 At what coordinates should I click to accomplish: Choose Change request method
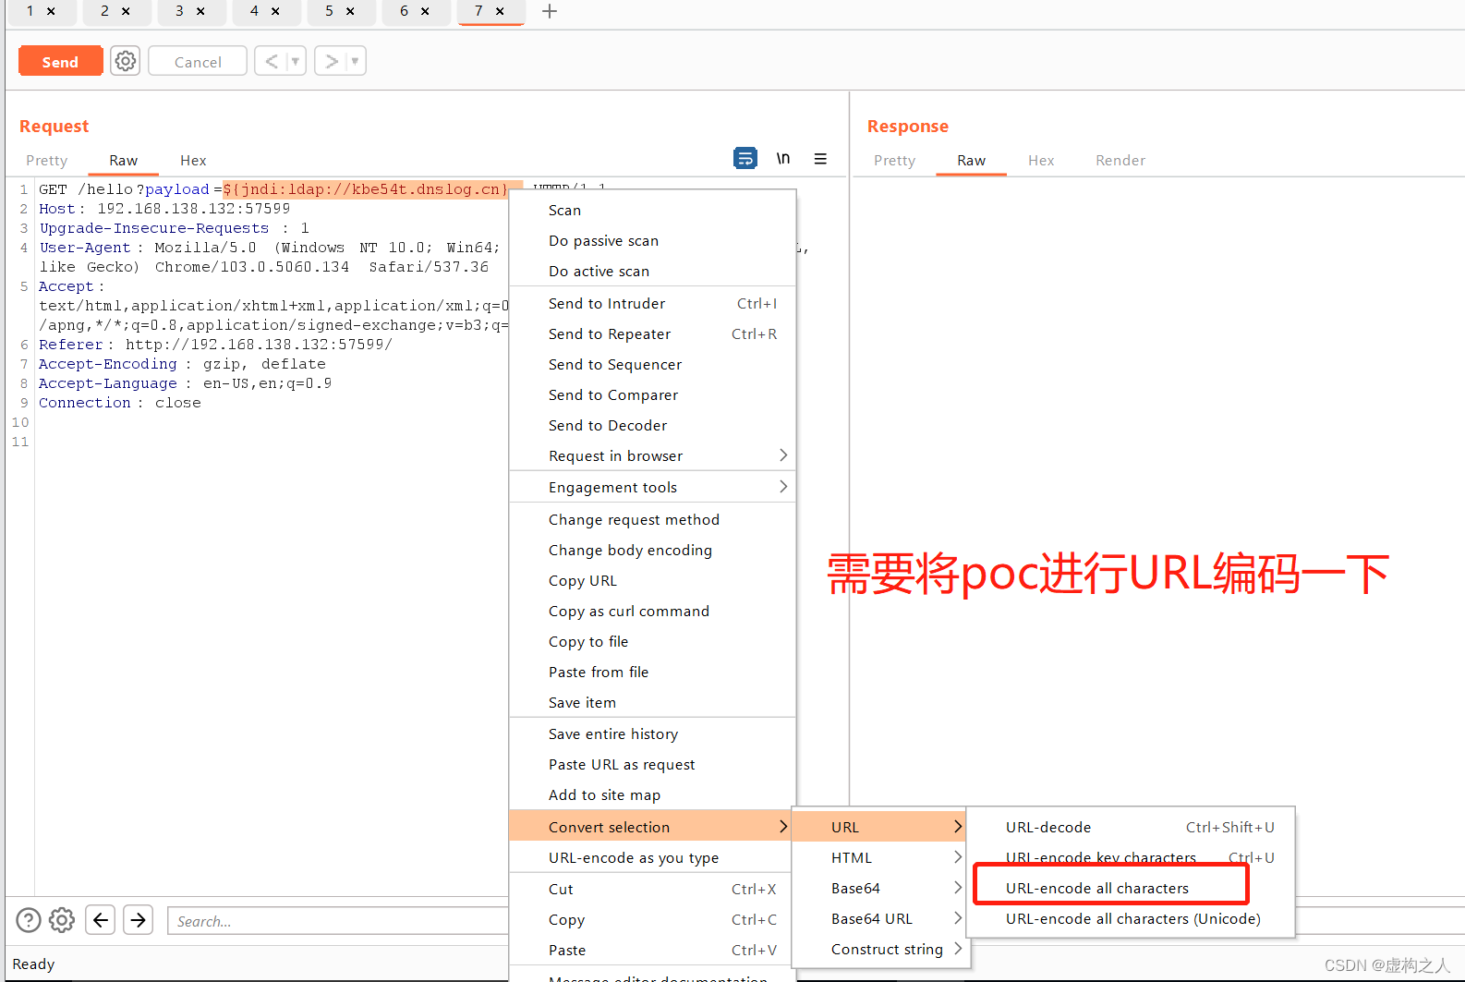pos(652,520)
